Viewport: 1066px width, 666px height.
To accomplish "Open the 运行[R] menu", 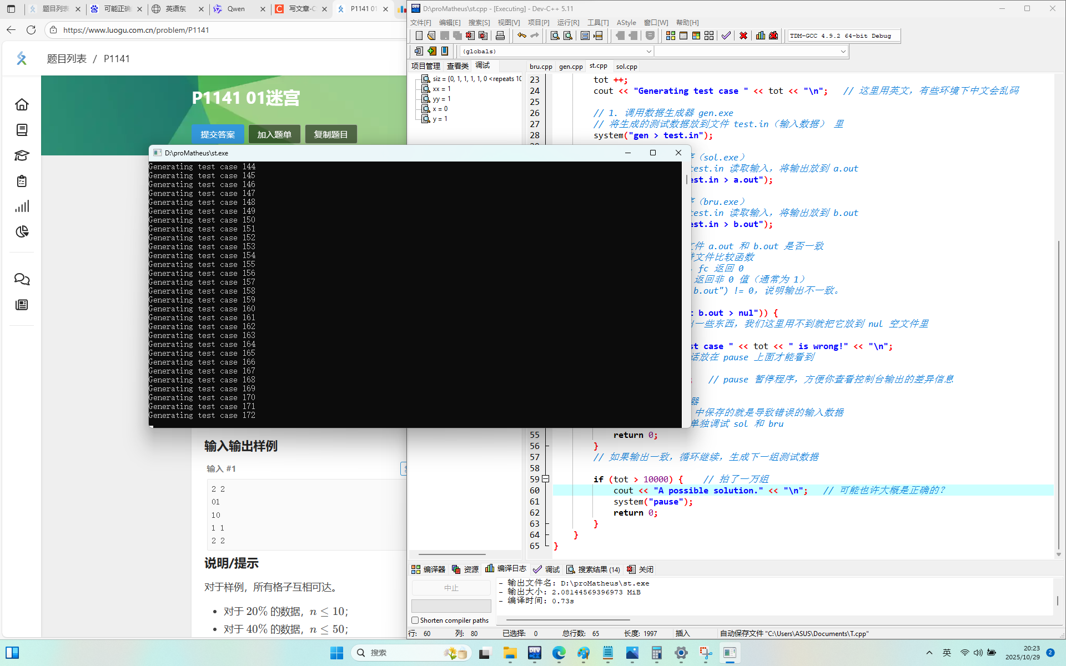I will pyautogui.click(x=567, y=22).
